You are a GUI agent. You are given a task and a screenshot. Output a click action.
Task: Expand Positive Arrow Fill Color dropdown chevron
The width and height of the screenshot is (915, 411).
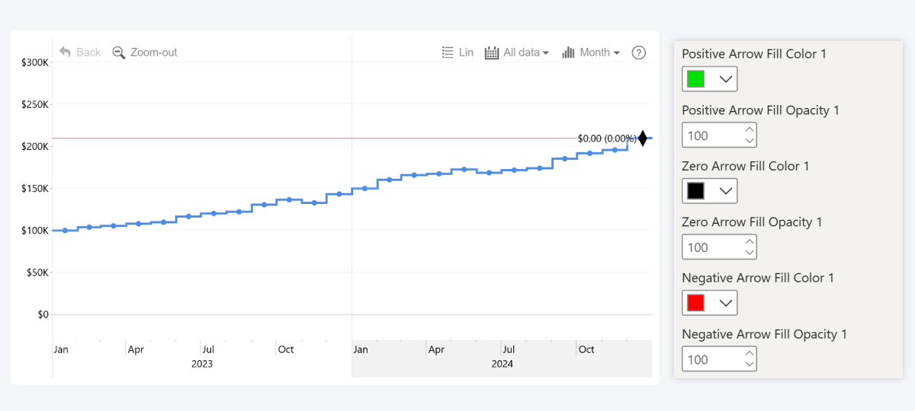click(726, 79)
